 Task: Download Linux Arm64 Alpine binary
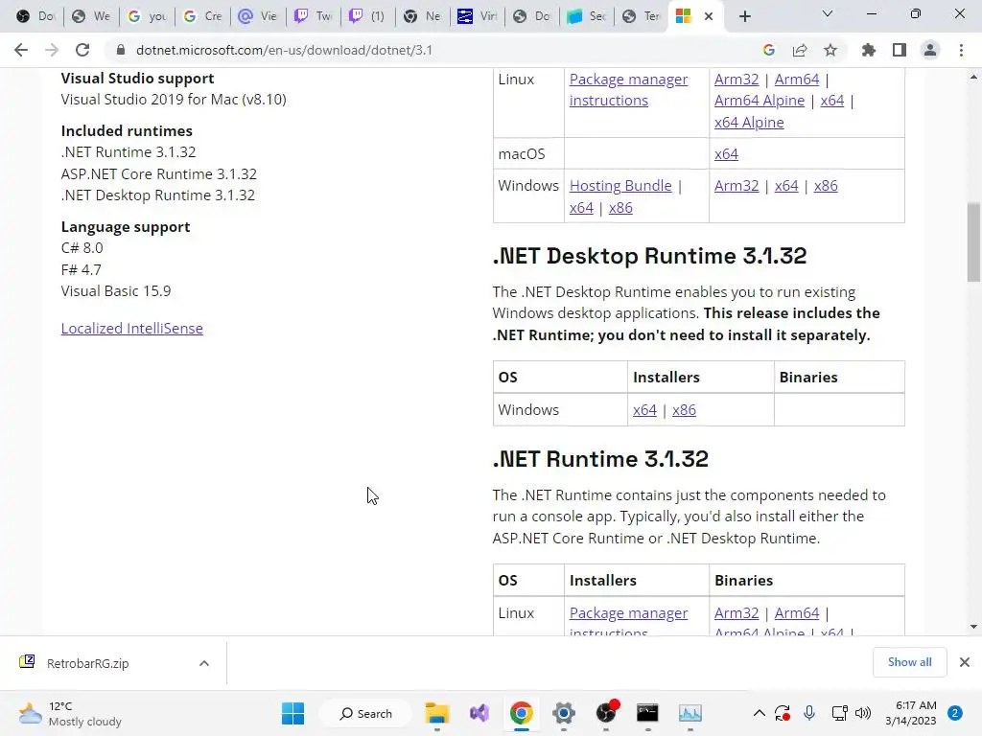click(760, 101)
